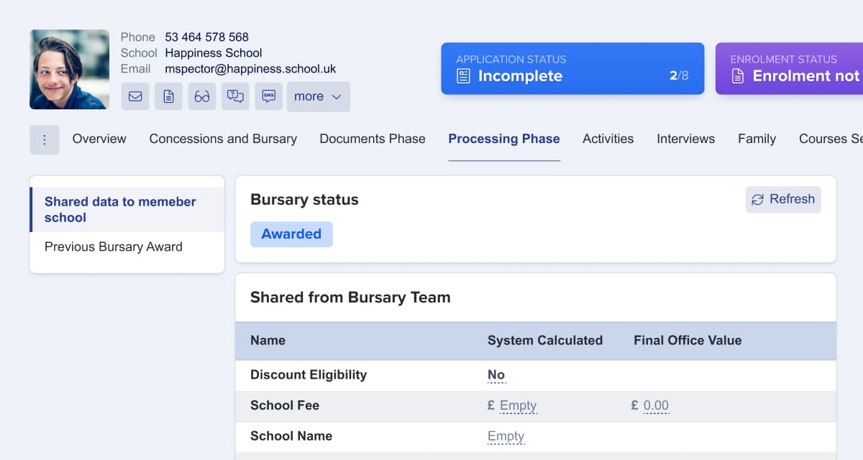Viewport: 863px width, 460px height.
Task: Send an SMS via the SMS icon
Action: (268, 96)
